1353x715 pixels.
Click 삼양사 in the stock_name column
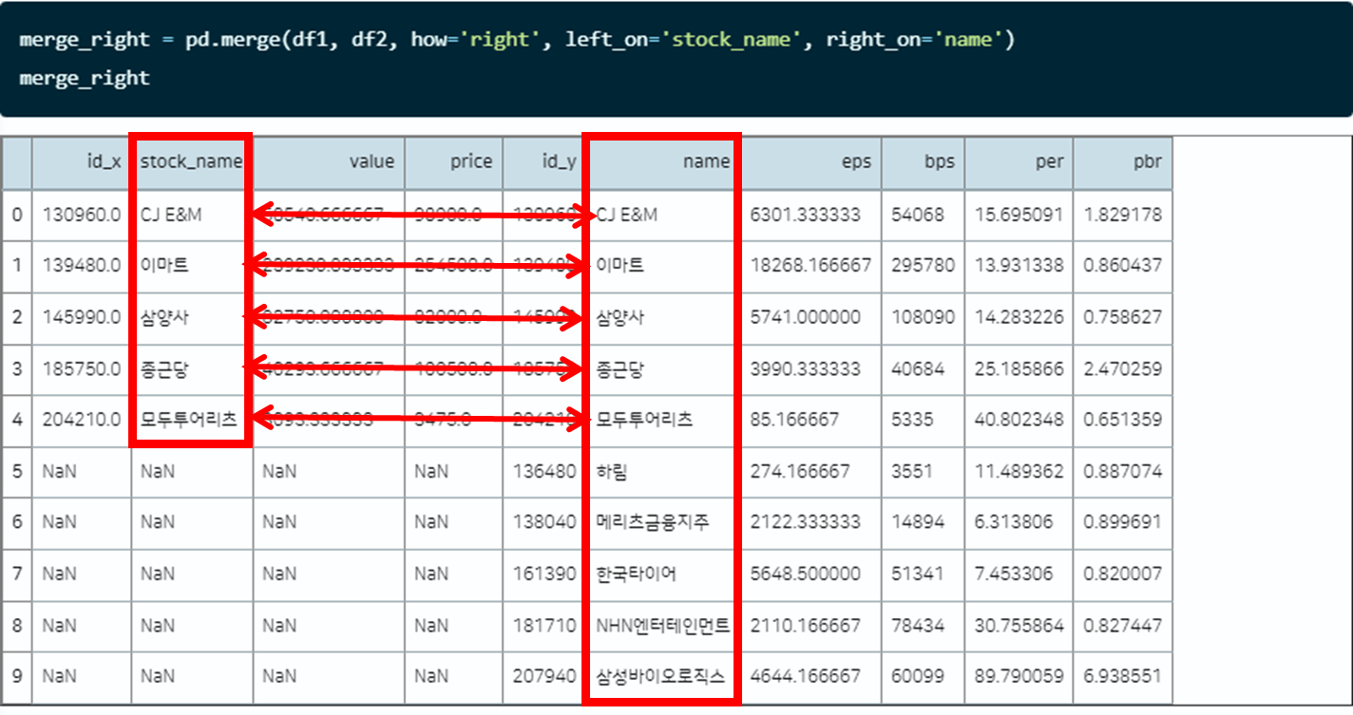164,317
